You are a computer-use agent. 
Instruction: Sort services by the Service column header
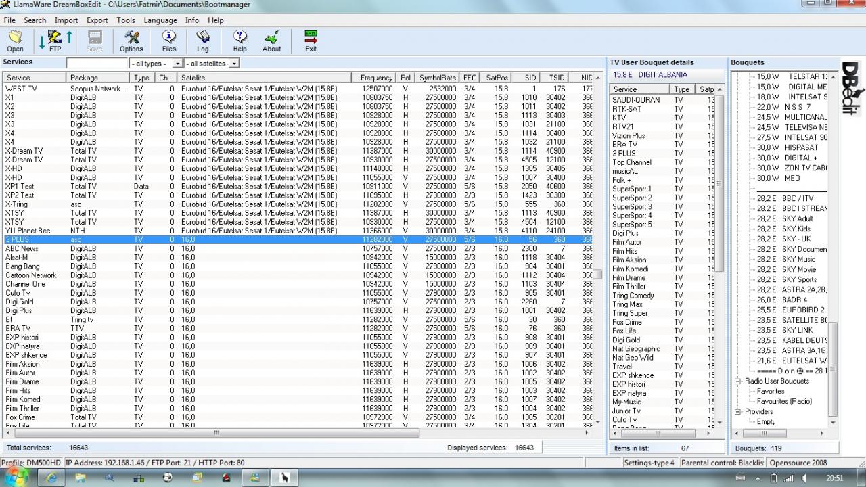point(35,78)
